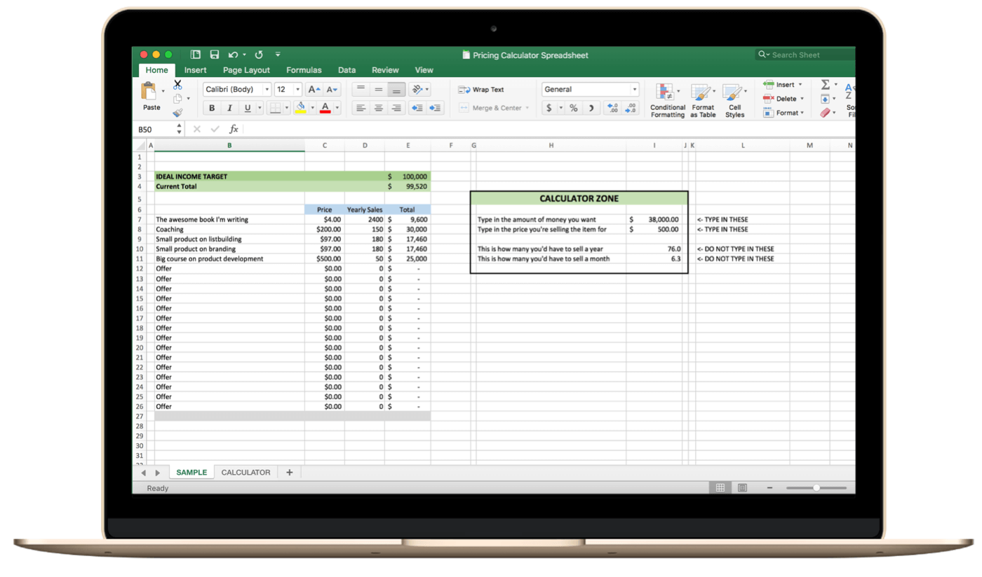Click the Increase Decimal icon
This screenshot has height=577, width=982.
613,108
